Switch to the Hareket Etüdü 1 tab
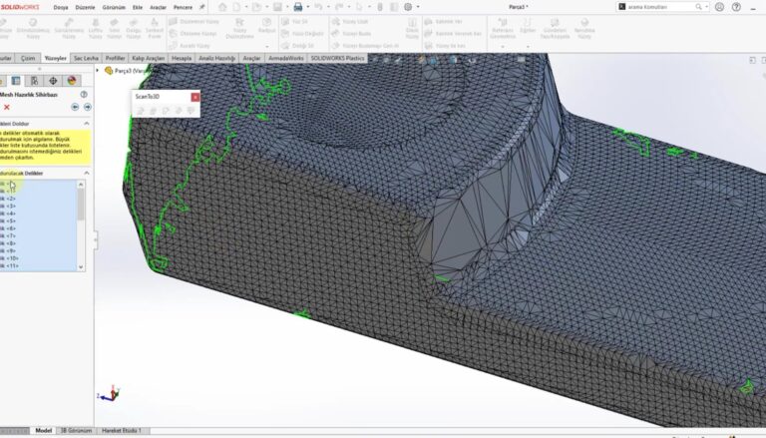The height and width of the screenshot is (438, 766). [123, 431]
